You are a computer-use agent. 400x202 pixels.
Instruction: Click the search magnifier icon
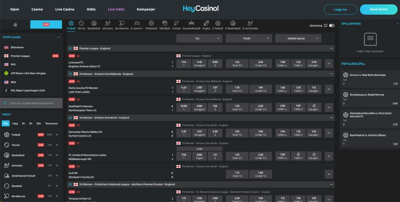pos(5,103)
